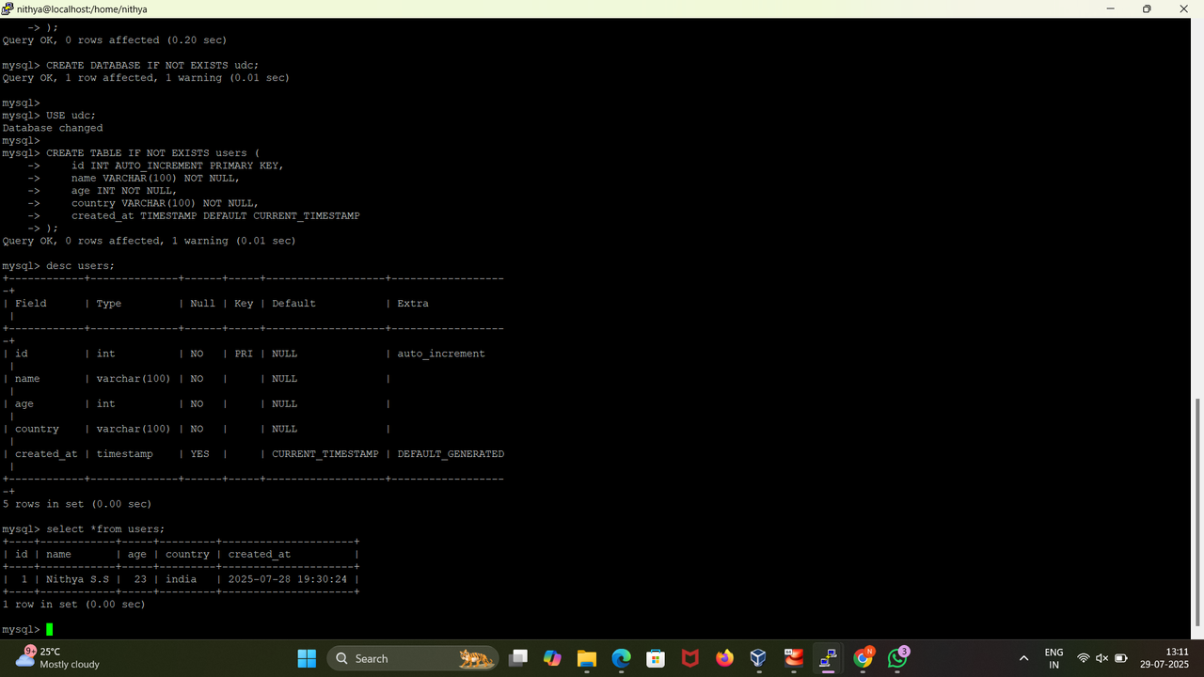Click the battery tray icon

[1121, 658]
